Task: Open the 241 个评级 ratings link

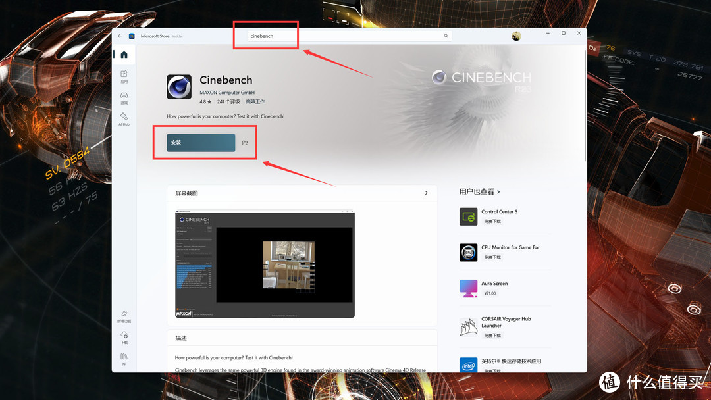Action: click(228, 101)
